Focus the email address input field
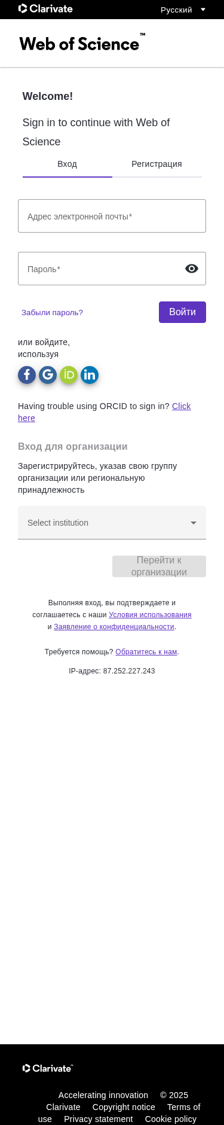Screen dimensions: 224x1125 point(112,216)
